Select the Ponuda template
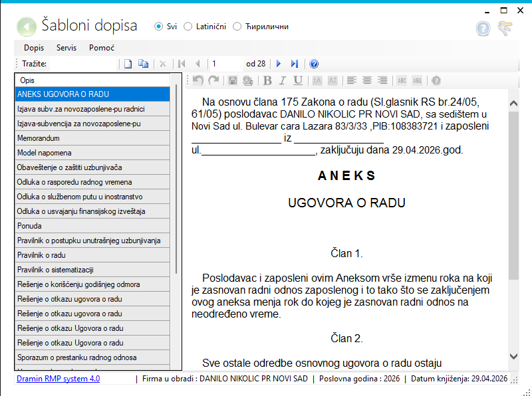This screenshot has height=396, width=532. click(92, 226)
